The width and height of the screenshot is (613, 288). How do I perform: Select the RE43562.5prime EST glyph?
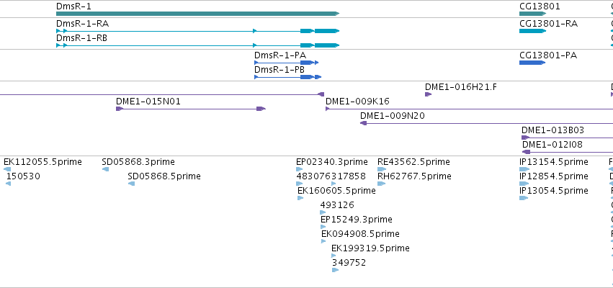pyautogui.click(x=382, y=169)
